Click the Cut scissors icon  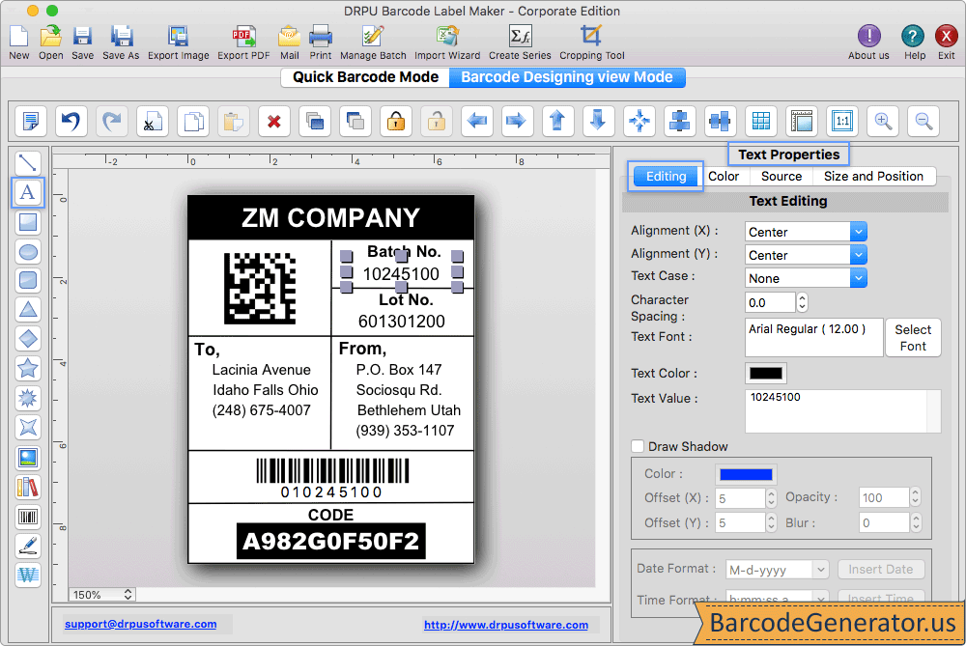(x=153, y=121)
